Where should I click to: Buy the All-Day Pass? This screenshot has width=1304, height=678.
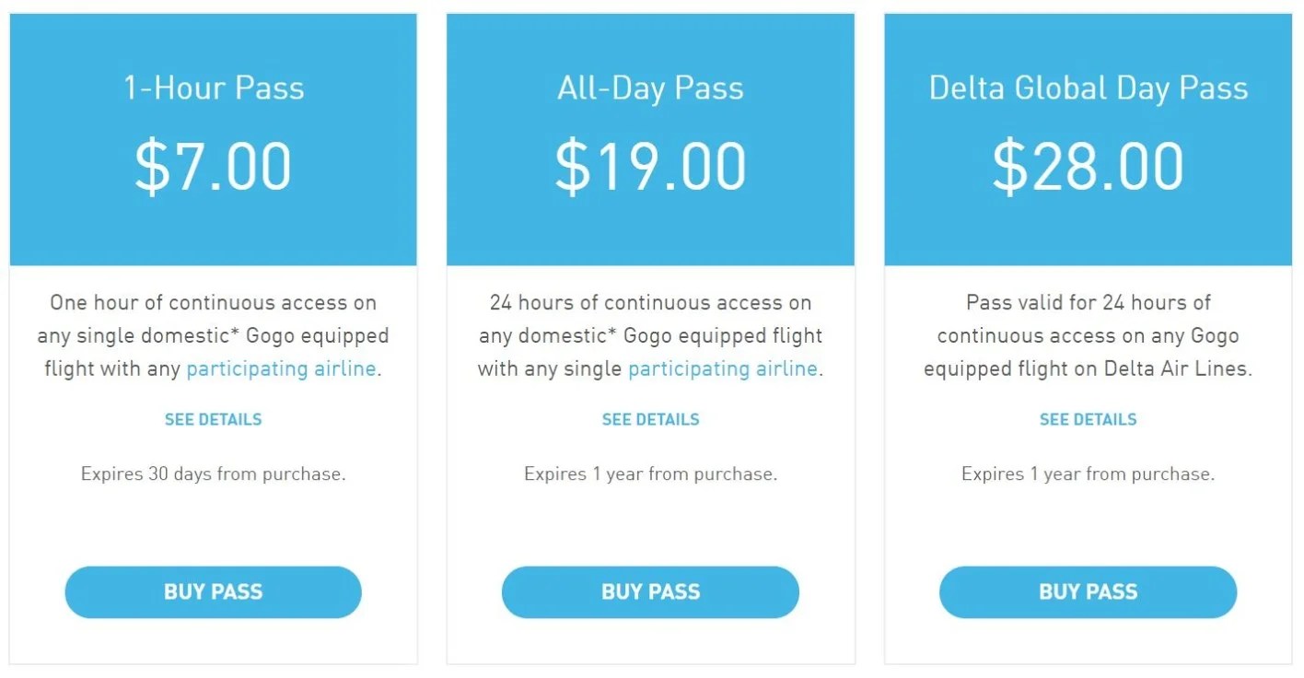pyautogui.click(x=650, y=591)
